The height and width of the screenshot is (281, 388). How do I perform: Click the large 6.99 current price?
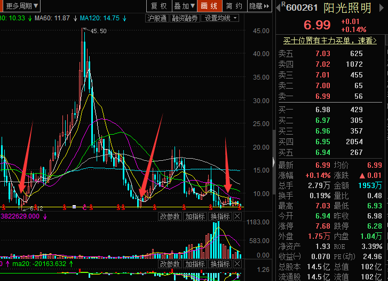pos(317,25)
